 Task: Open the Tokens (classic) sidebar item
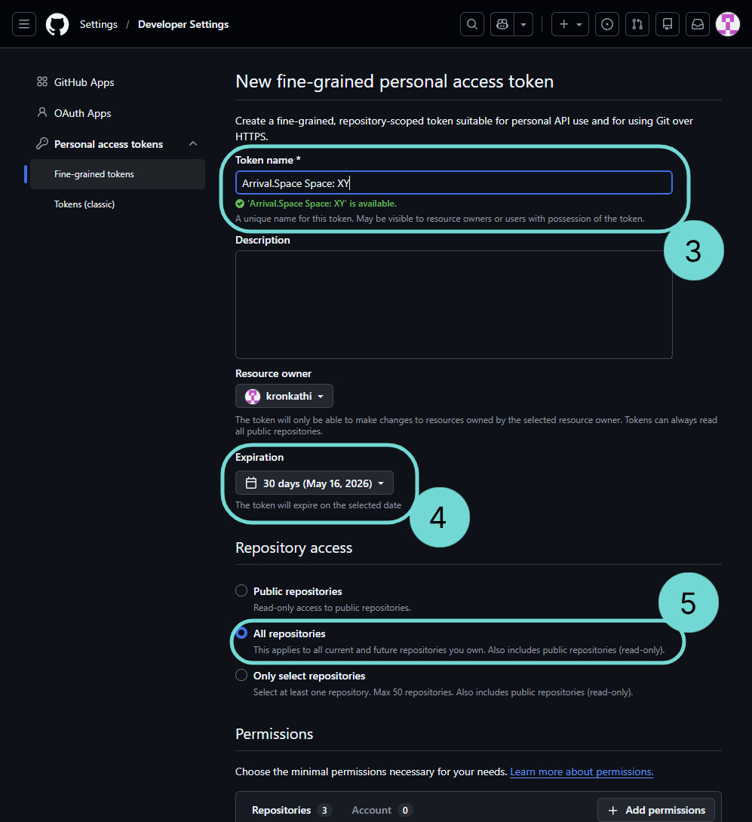point(84,204)
